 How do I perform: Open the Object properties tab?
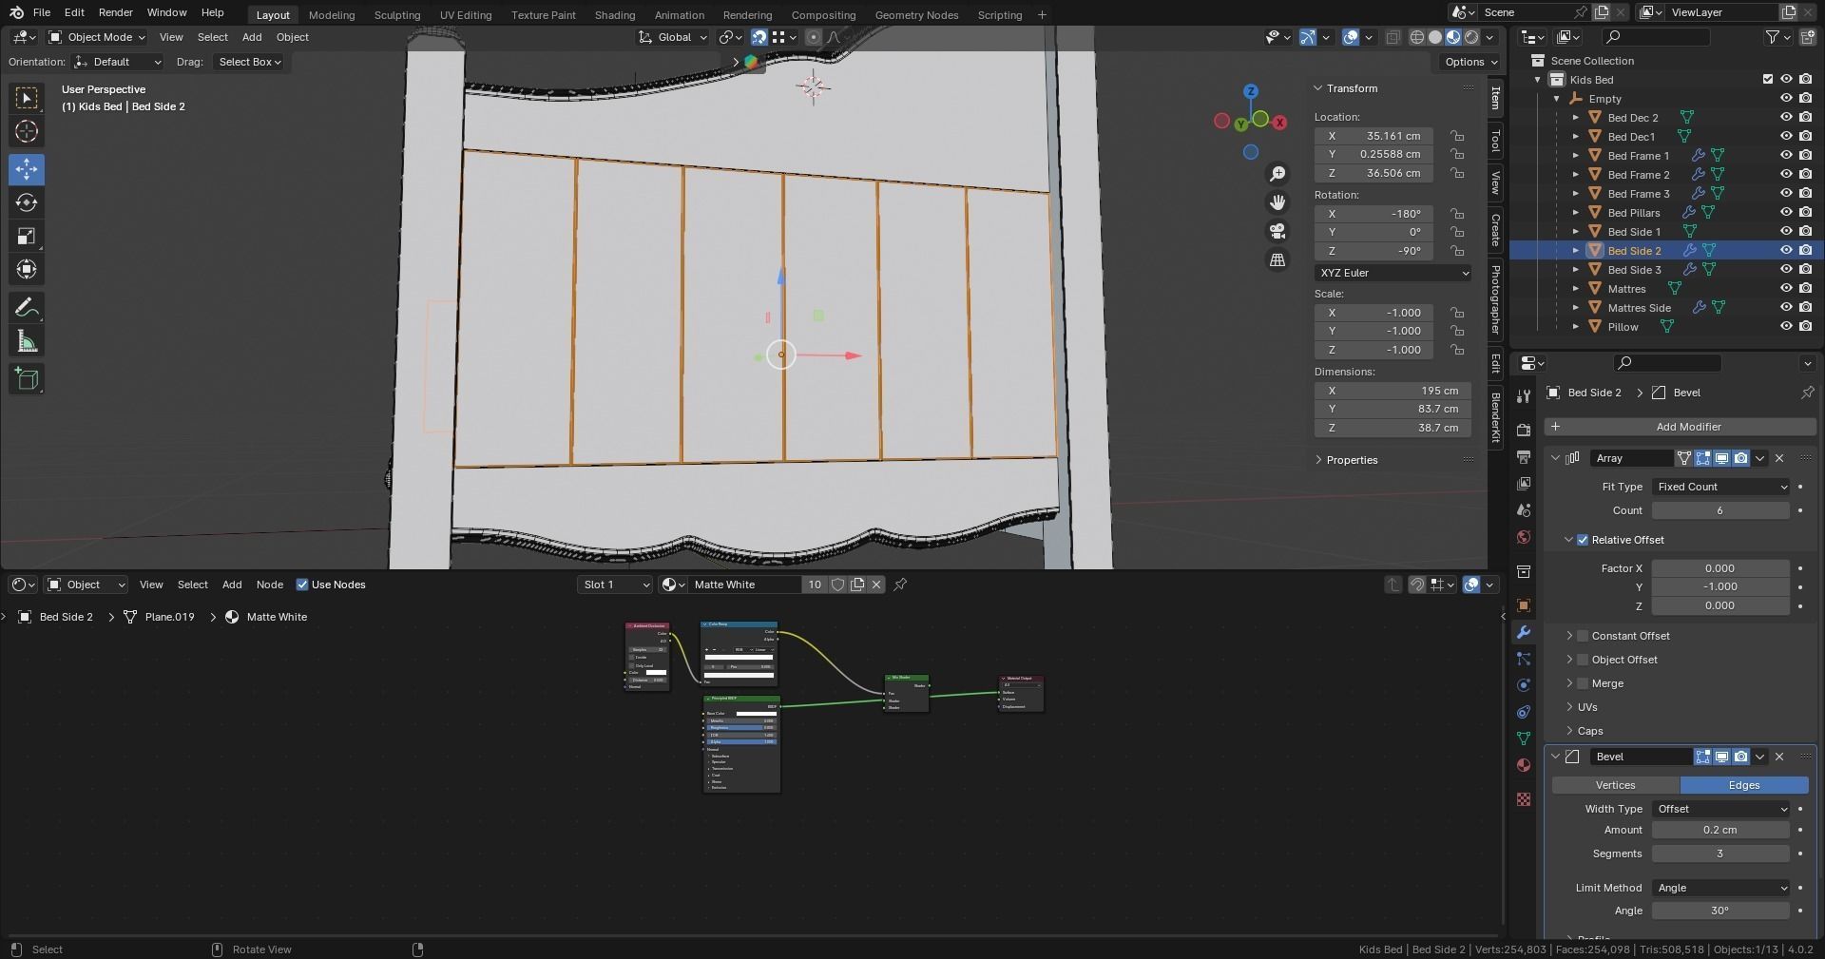[x=1524, y=605]
